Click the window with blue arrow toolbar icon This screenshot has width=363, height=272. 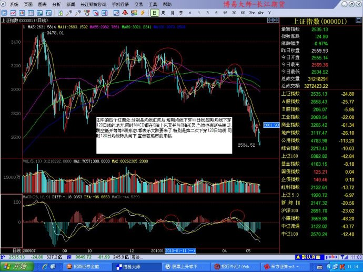pos(105,13)
